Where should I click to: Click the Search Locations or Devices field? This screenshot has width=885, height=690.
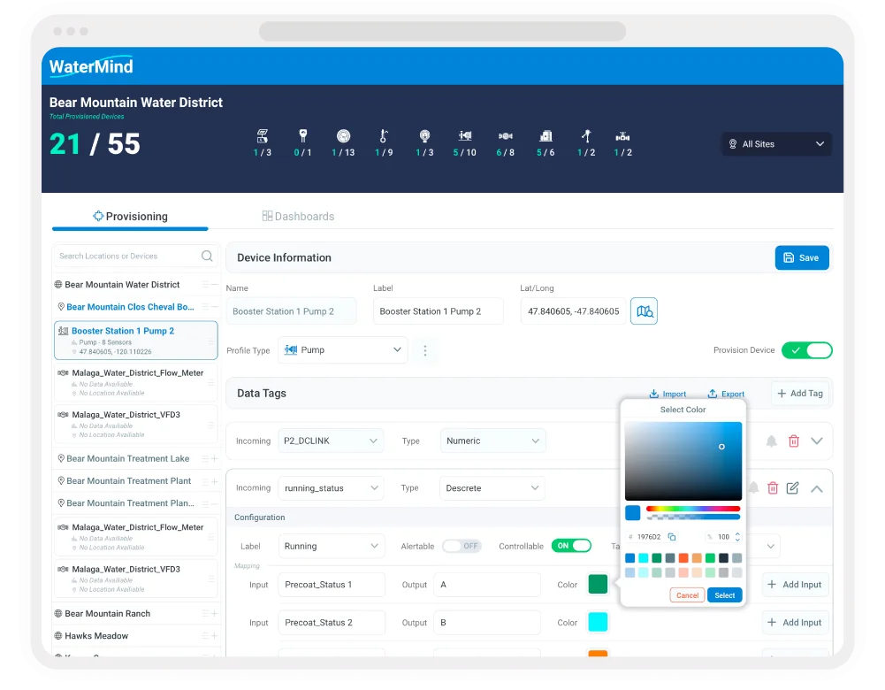click(135, 256)
